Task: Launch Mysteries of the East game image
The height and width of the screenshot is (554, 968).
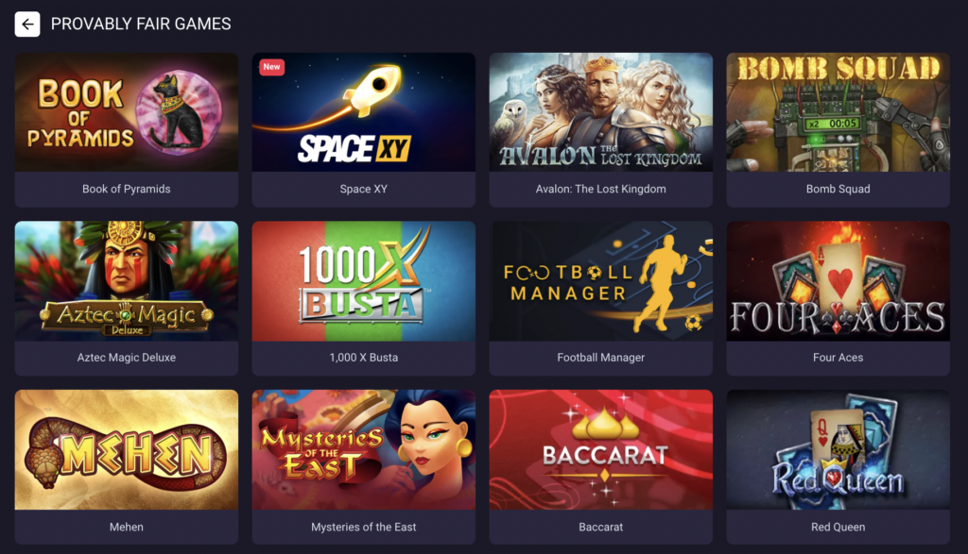Action: 364,450
